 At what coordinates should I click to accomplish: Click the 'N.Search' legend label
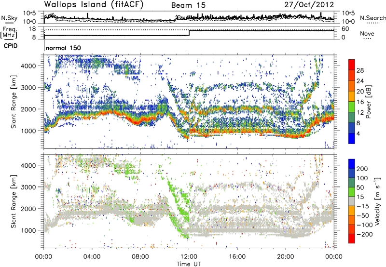[x=372, y=18]
